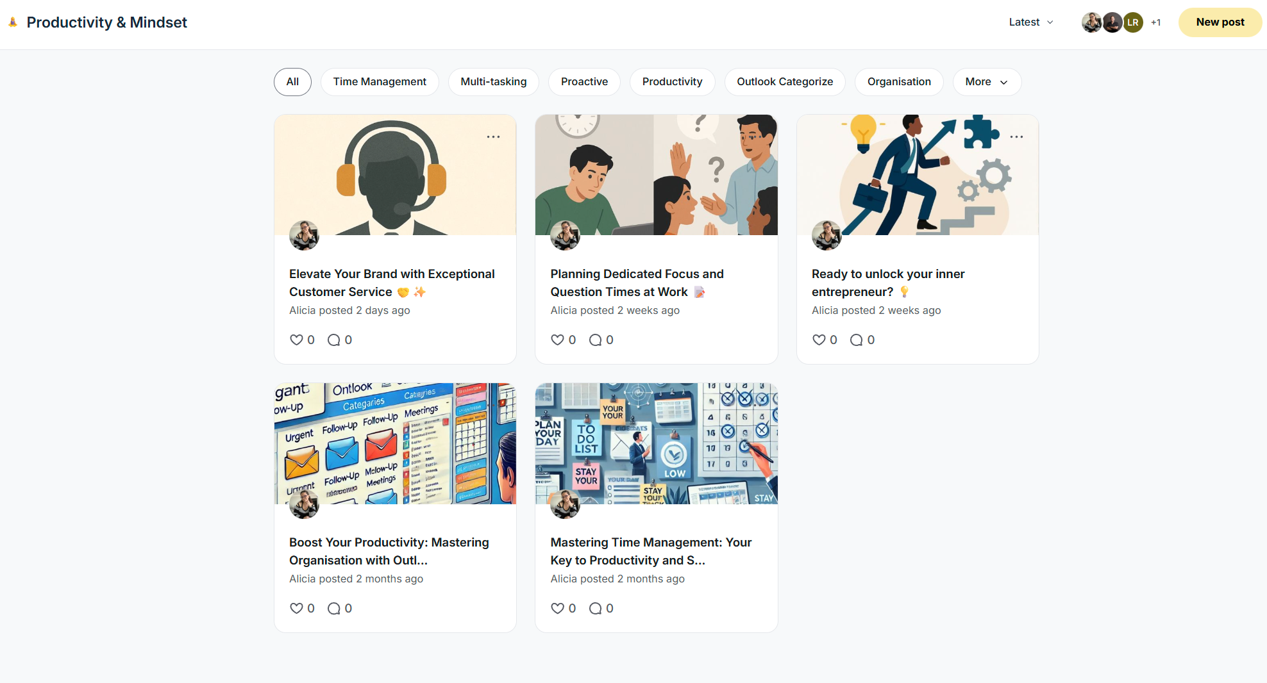The width and height of the screenshot is (1267, 683).
Task: Open the Outlook categories post thumbnail
Action: pos(395,443)
